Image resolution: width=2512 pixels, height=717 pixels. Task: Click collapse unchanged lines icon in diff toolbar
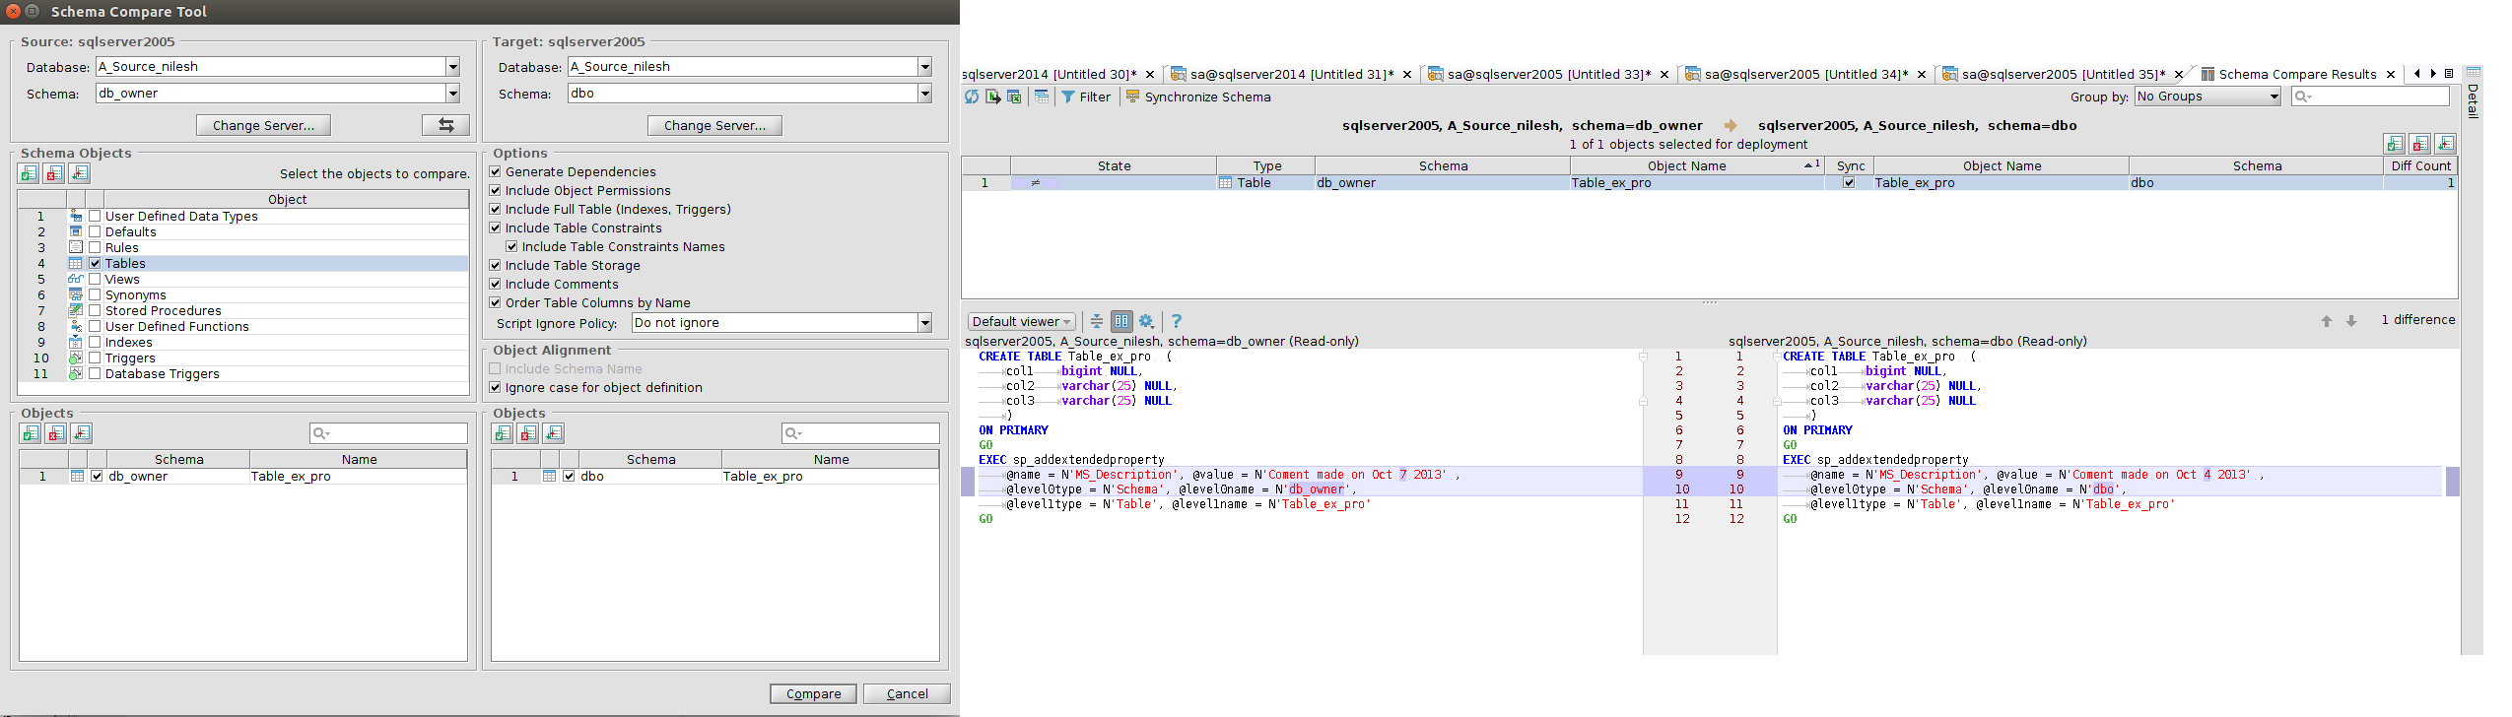pos(1096,321)
